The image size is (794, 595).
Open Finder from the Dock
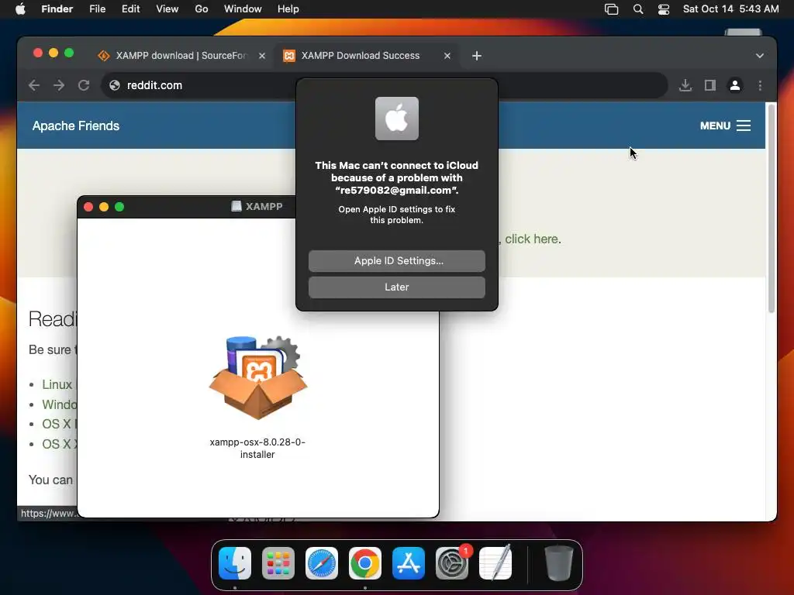pyautogui.click(x=235, y=563)
